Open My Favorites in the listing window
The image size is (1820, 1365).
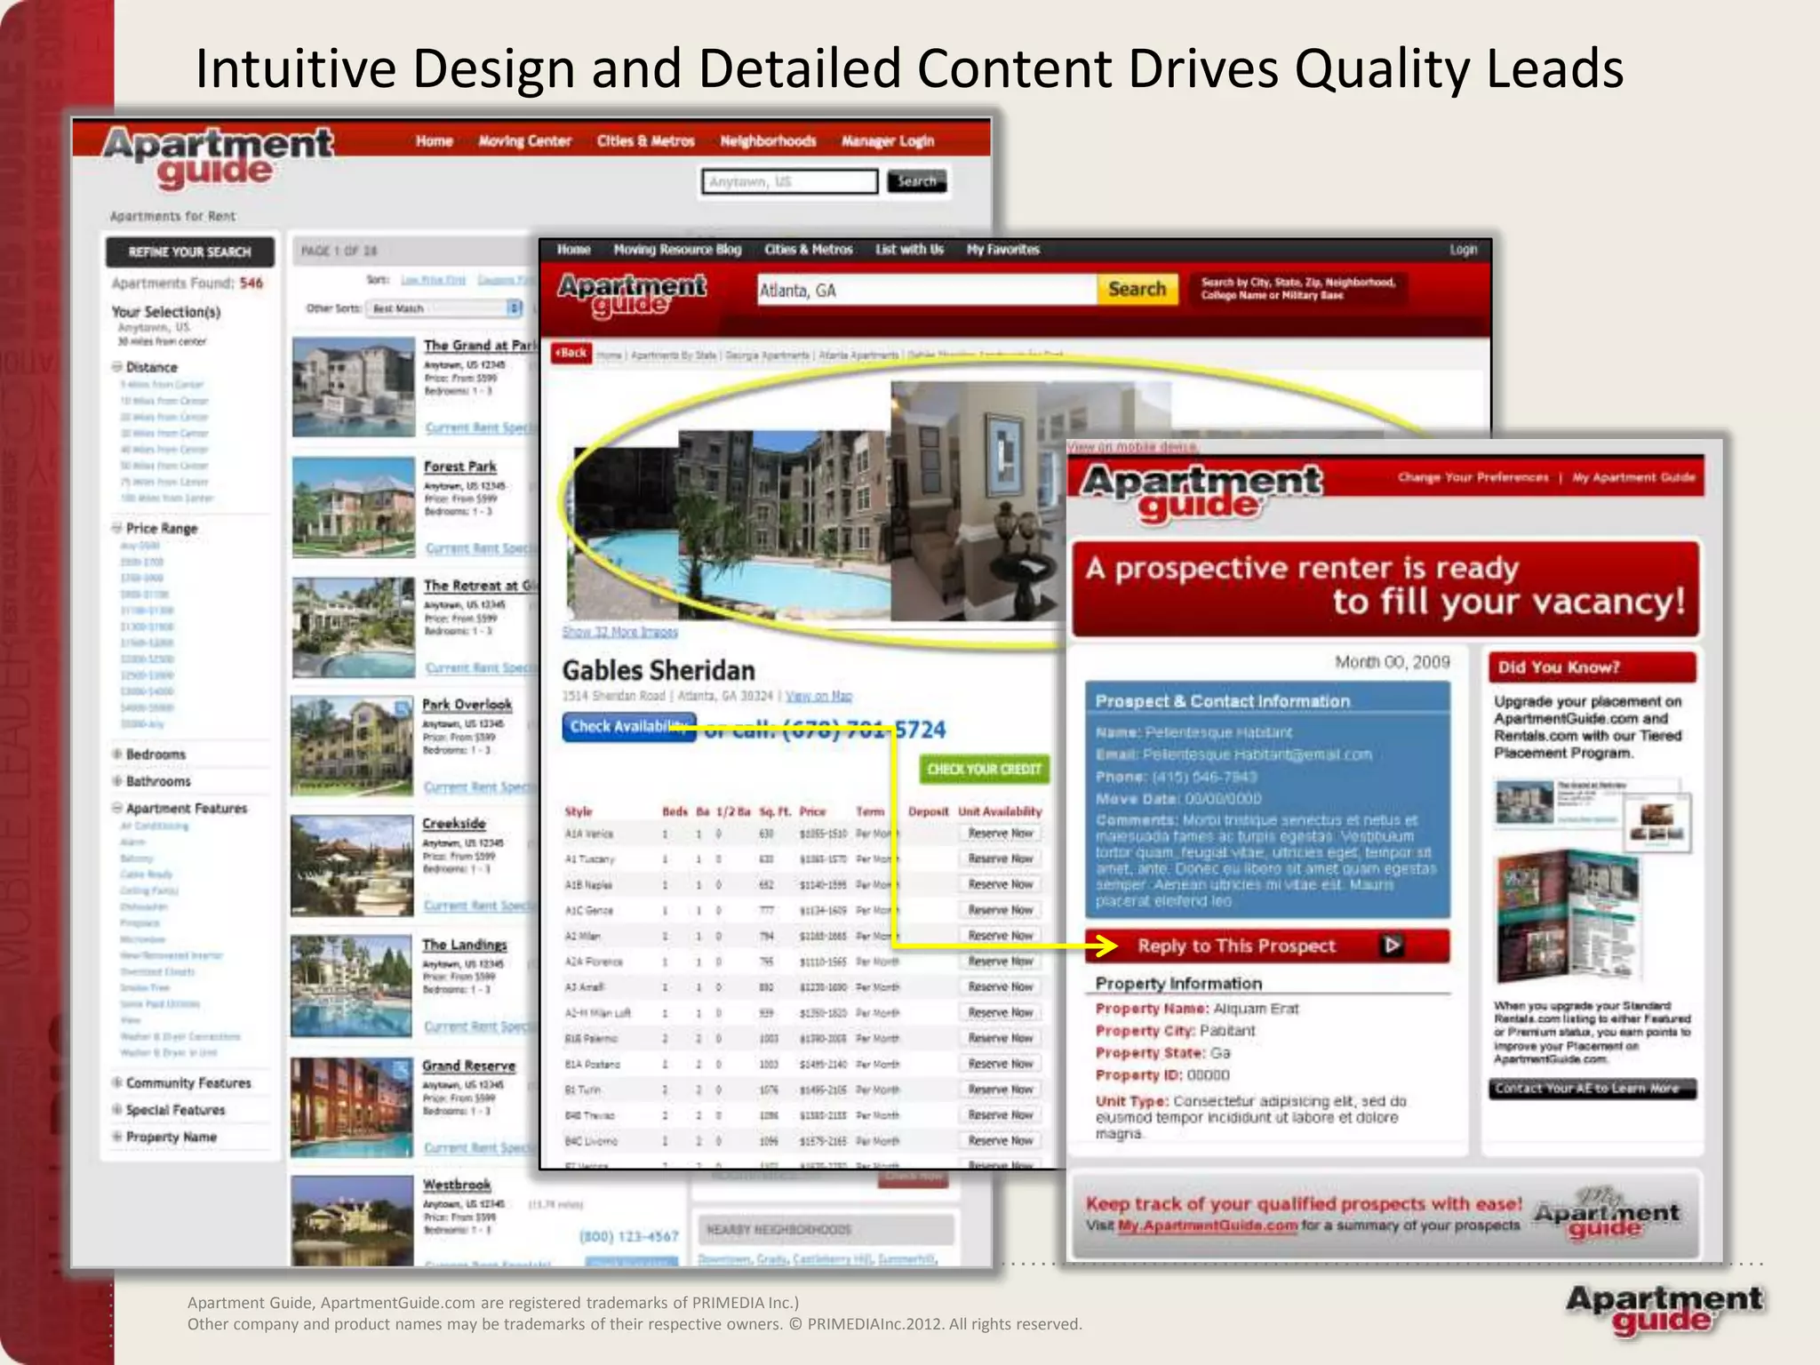[x=1003, y=250]
